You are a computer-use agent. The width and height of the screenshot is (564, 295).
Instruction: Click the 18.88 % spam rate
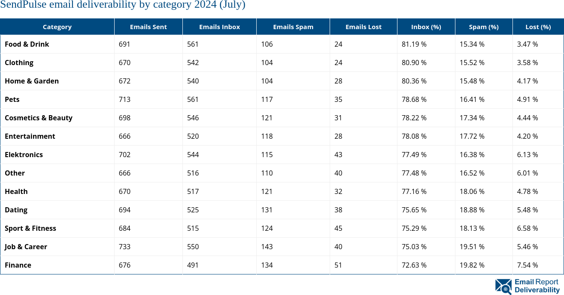click(472, 210)
